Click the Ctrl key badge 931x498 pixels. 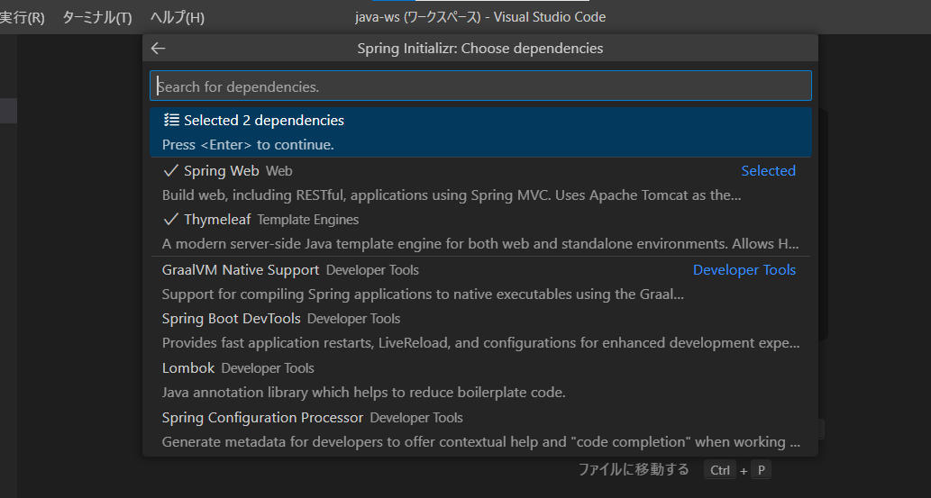click(720, 470)
